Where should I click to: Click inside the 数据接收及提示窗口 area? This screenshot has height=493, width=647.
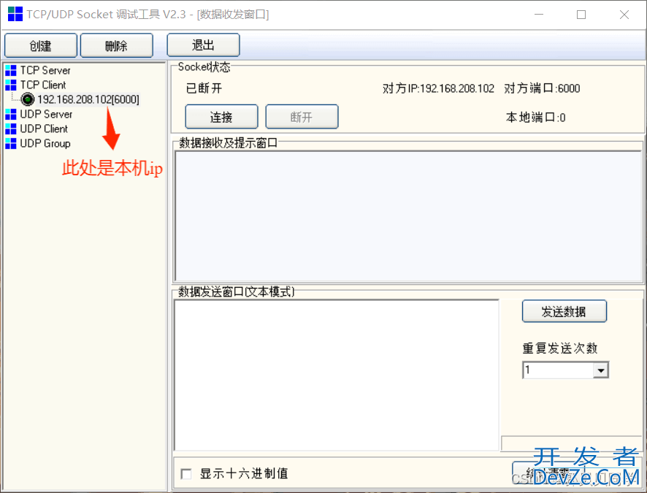pyautogui.click(x=408, y=217)
